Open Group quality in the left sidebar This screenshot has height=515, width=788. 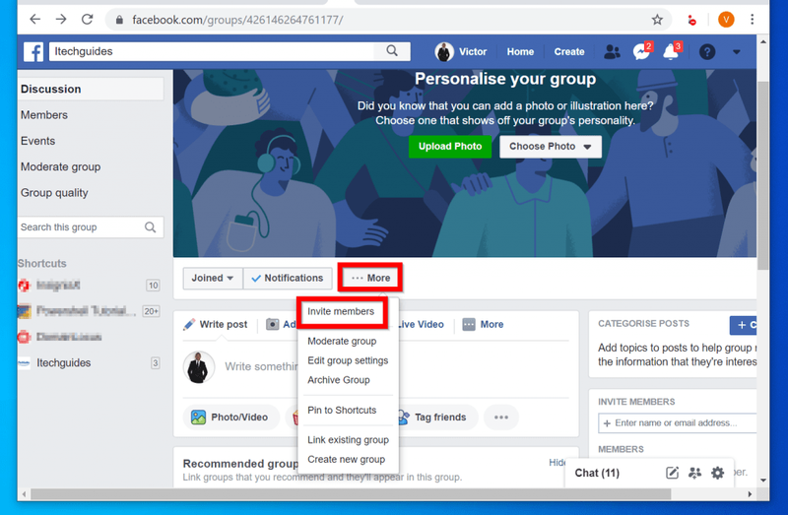pos(54,193)
